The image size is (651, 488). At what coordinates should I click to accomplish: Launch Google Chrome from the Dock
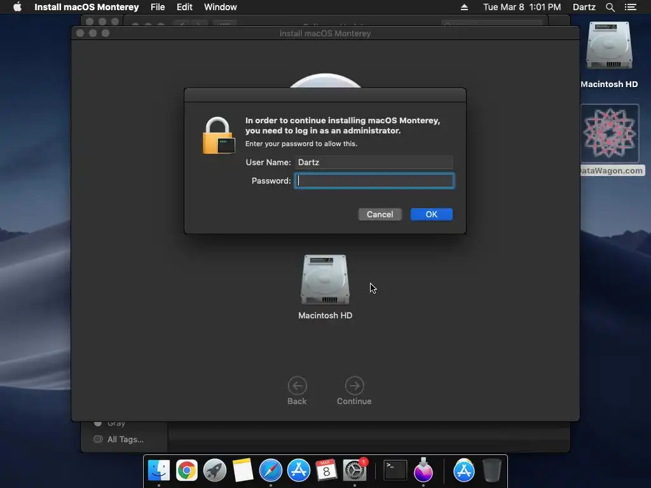[187, 470]
